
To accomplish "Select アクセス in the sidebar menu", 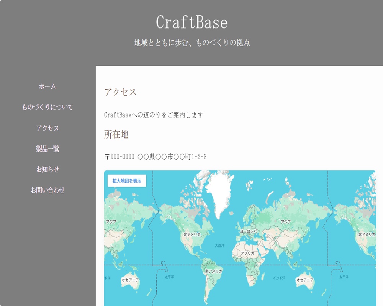I will [47, 129].
